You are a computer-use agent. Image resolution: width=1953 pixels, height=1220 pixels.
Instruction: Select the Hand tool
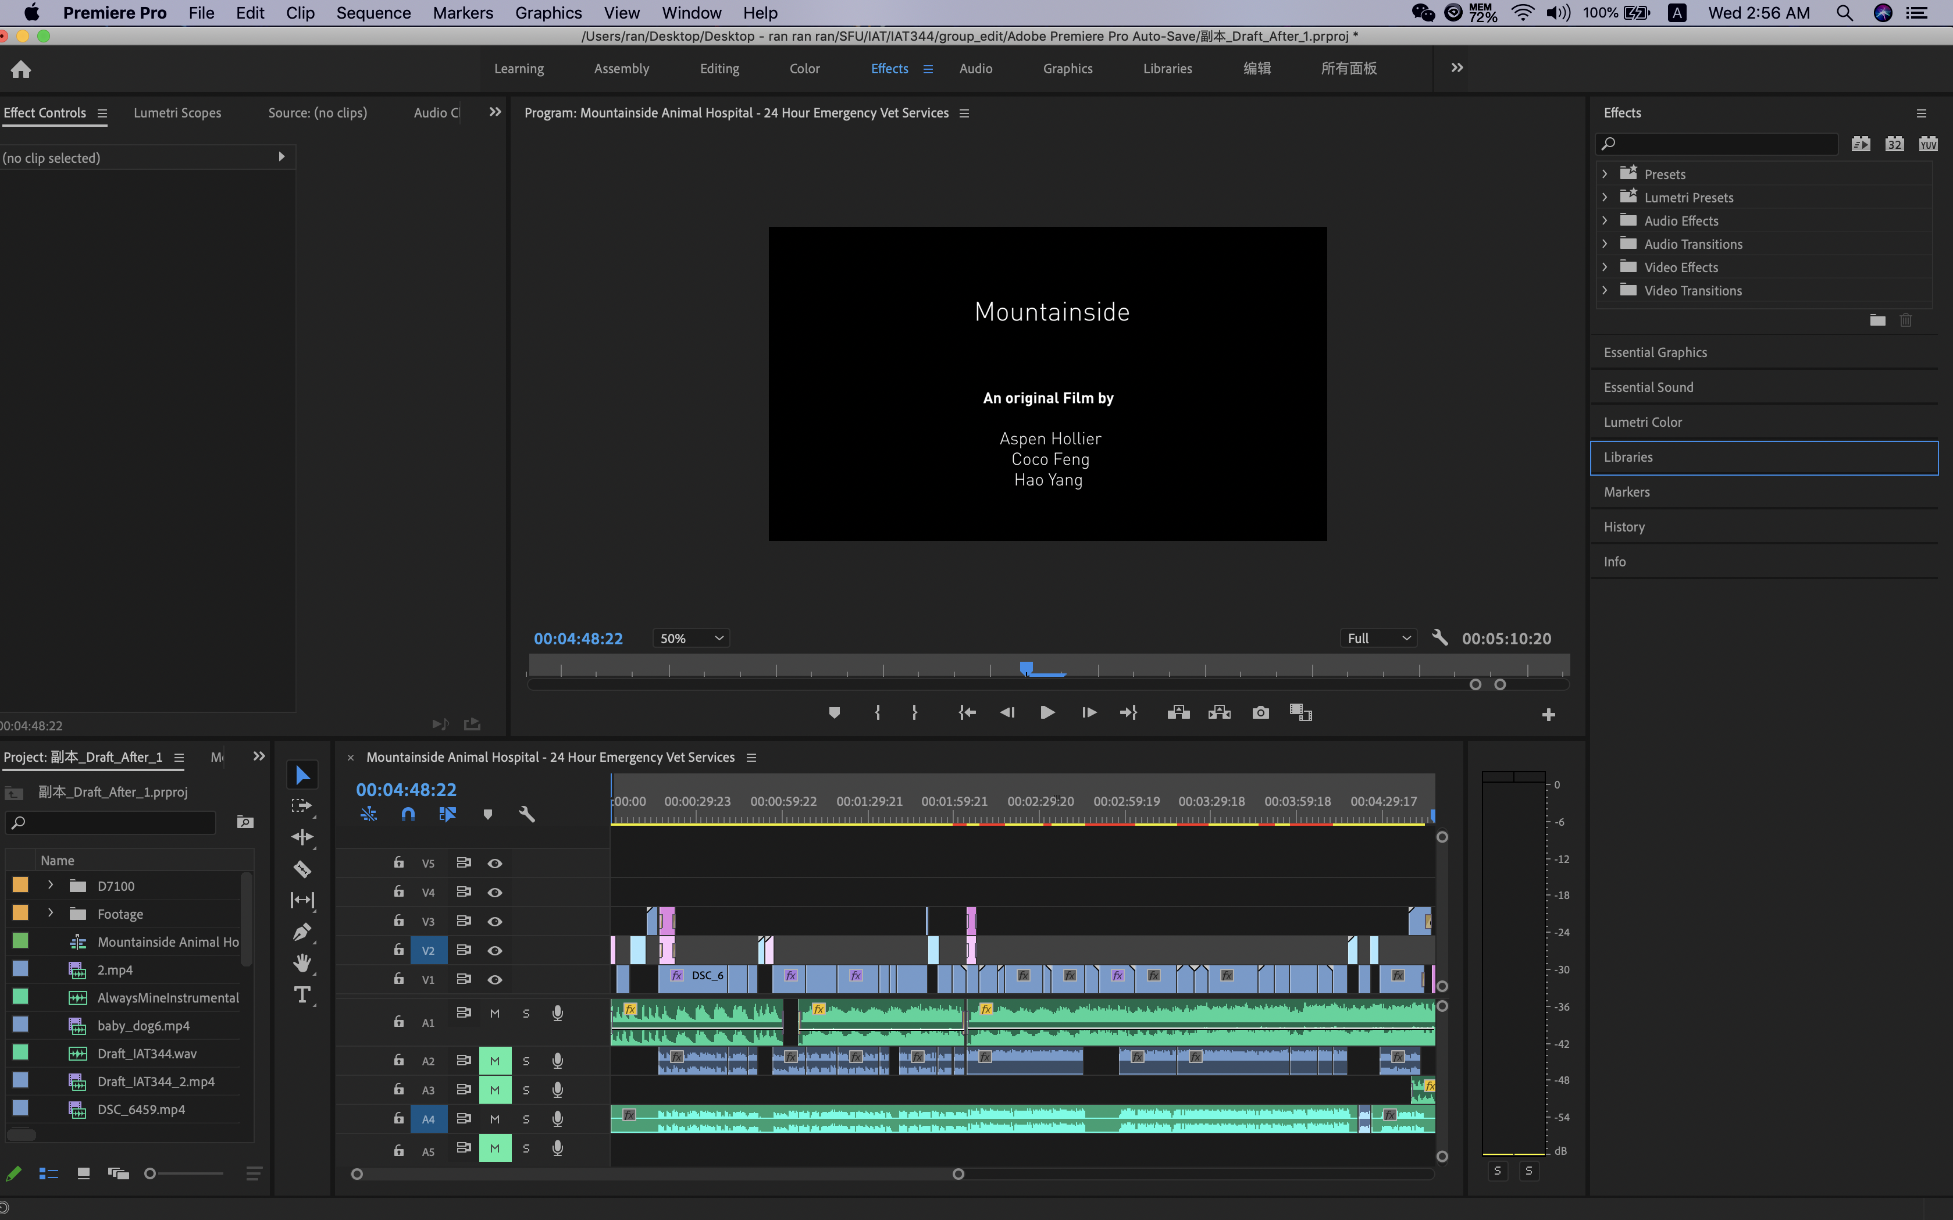pos(302,964)
